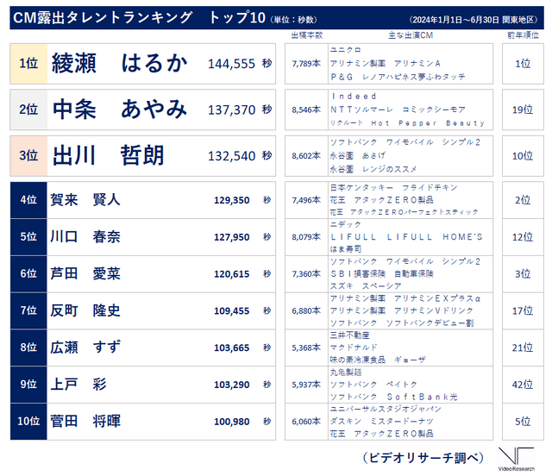Click 川口 春奈's previous rank 12位
This screenshot has width=552, height=476.
[522, 237]
